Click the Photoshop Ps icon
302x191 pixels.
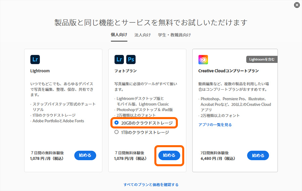[x=131, y=60]
